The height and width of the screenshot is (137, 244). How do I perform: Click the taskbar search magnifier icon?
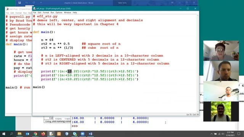pyautogui.click(x=11, y=134)
